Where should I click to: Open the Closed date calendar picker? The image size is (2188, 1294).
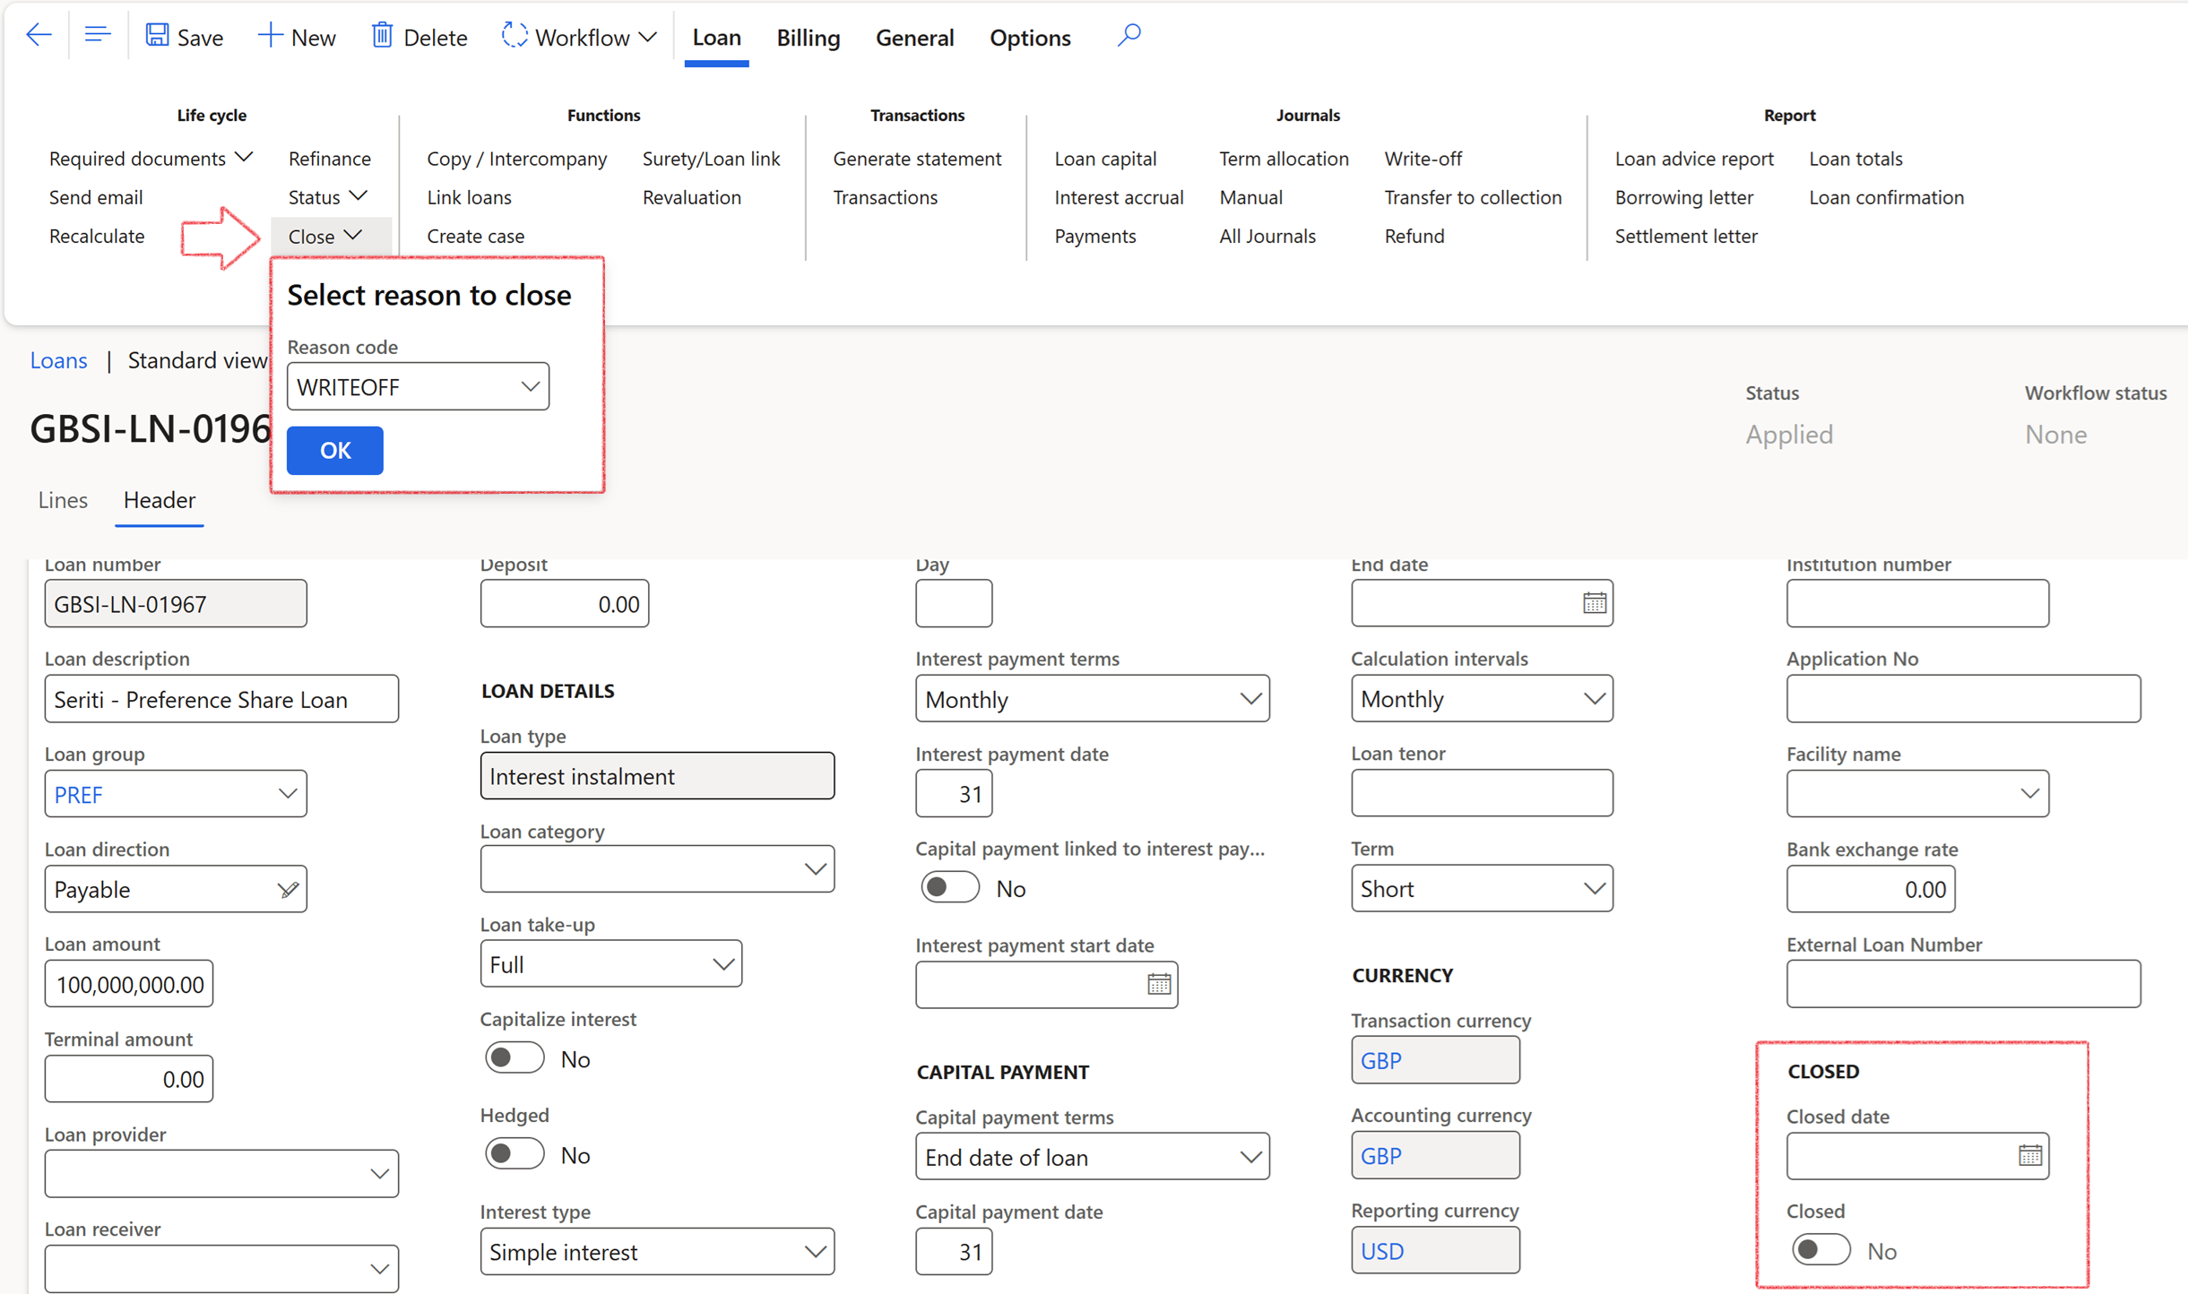[x=2029, y=1156]
